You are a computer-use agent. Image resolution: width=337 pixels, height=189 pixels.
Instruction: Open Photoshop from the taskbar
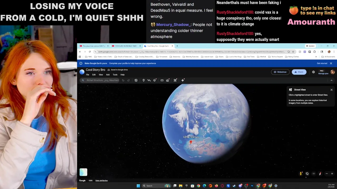[252, 186]
